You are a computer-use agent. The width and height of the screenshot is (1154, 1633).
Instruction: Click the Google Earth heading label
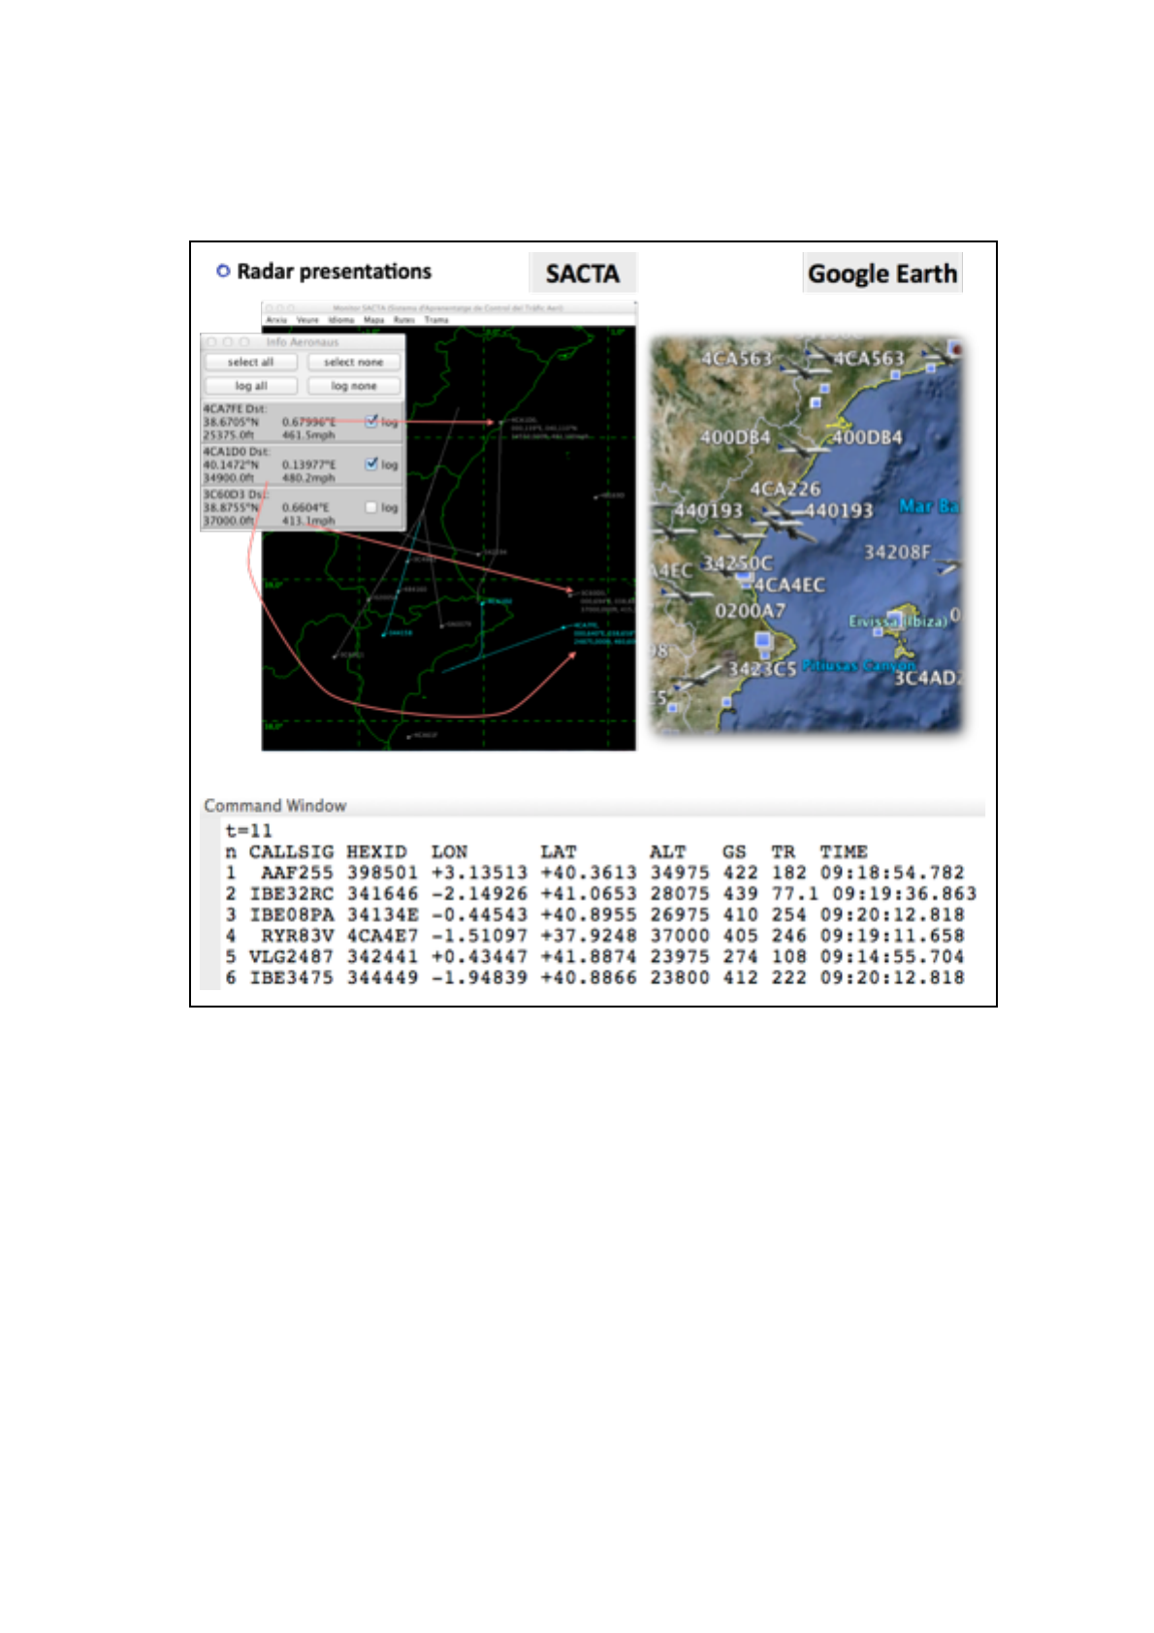[882, 273]
